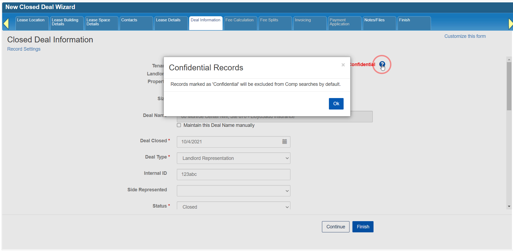The width and height of the screenshot is (513, 251).
Task: Click the Finish button at bottom
Action: pyautogui.click(x=363, y=227)
